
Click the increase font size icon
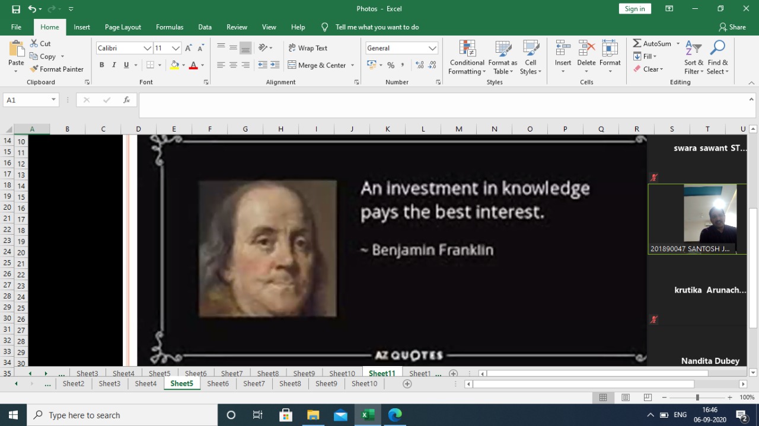click(189, 48)
